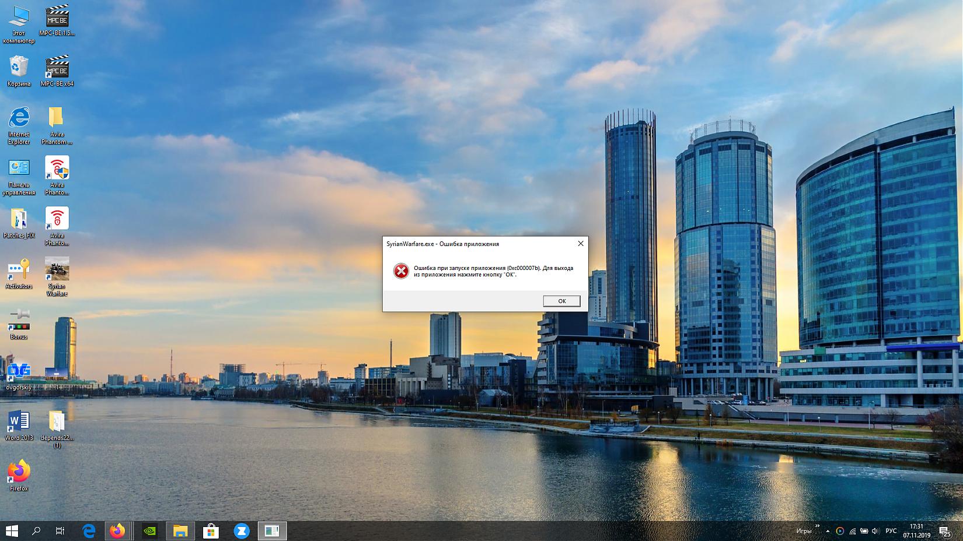Click the volume speaker tray icon

click(875, 531)
